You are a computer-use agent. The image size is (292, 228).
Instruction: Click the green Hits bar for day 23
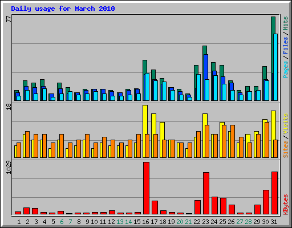tap(205, 50)
